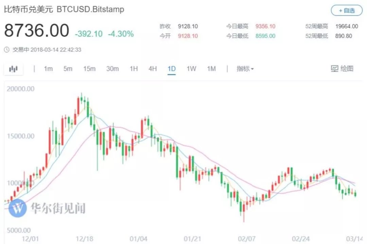Select the 1D daily timeframe
This screenshot has height=244, width=367.
tap(172, 69)
